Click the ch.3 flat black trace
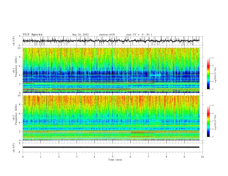The height and width of the screenshot is (176, 228). pyautogui.click(x=111, y=147)
